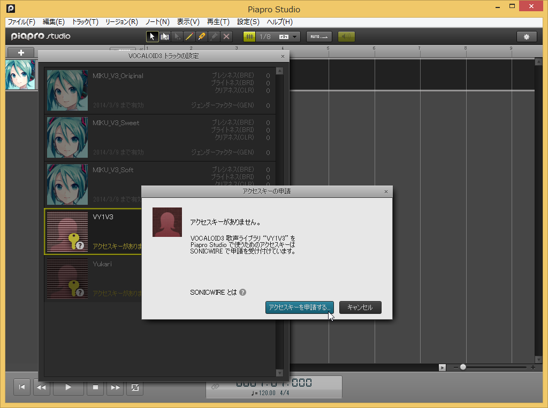The height and width of the screenshot is (408, 548).
Task: Open the リージョン(R) menu
Action: (x=121, y=22)
